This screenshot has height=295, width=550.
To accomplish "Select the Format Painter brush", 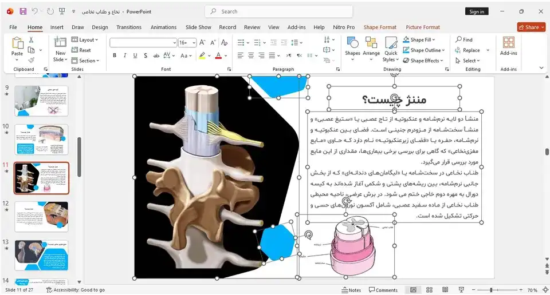I will [31, 60].
